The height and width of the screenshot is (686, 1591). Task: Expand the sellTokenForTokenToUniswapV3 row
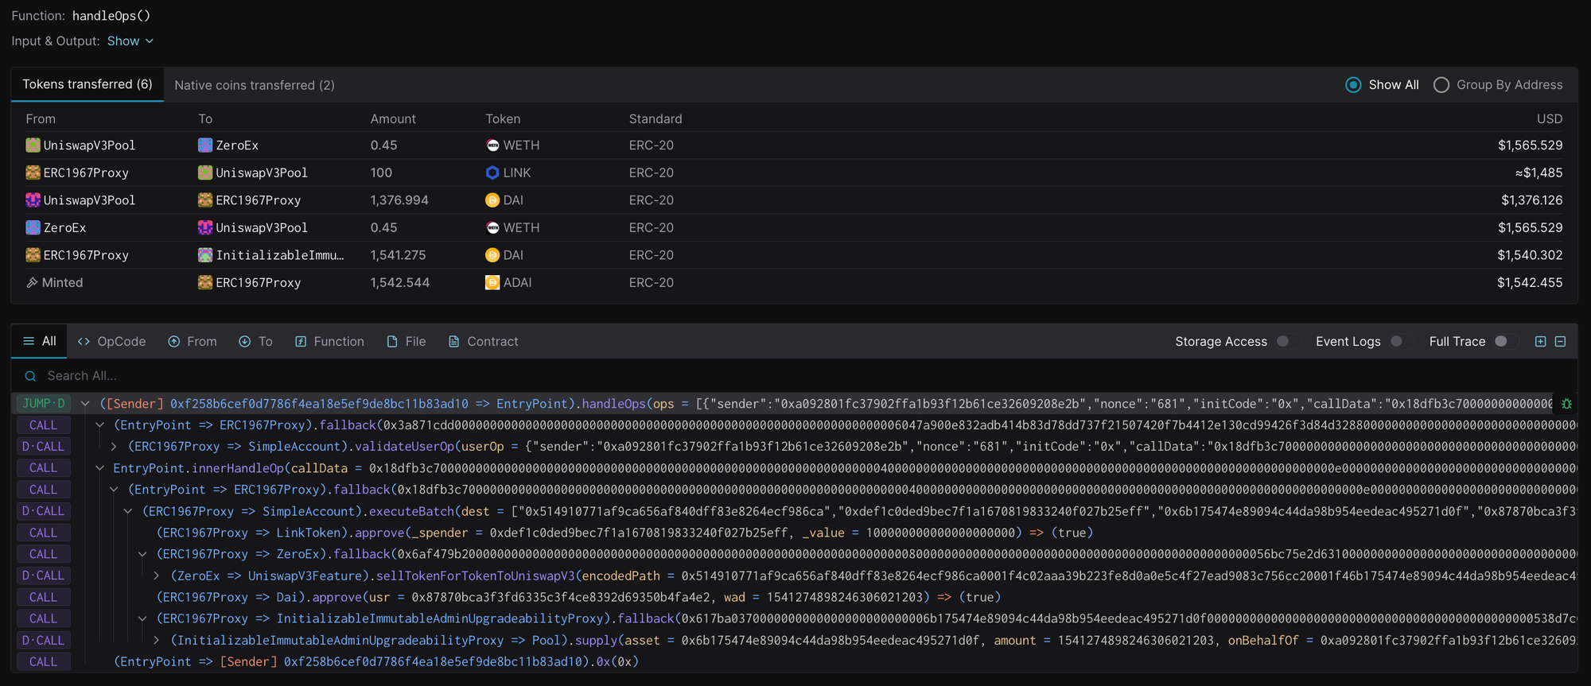157,576
